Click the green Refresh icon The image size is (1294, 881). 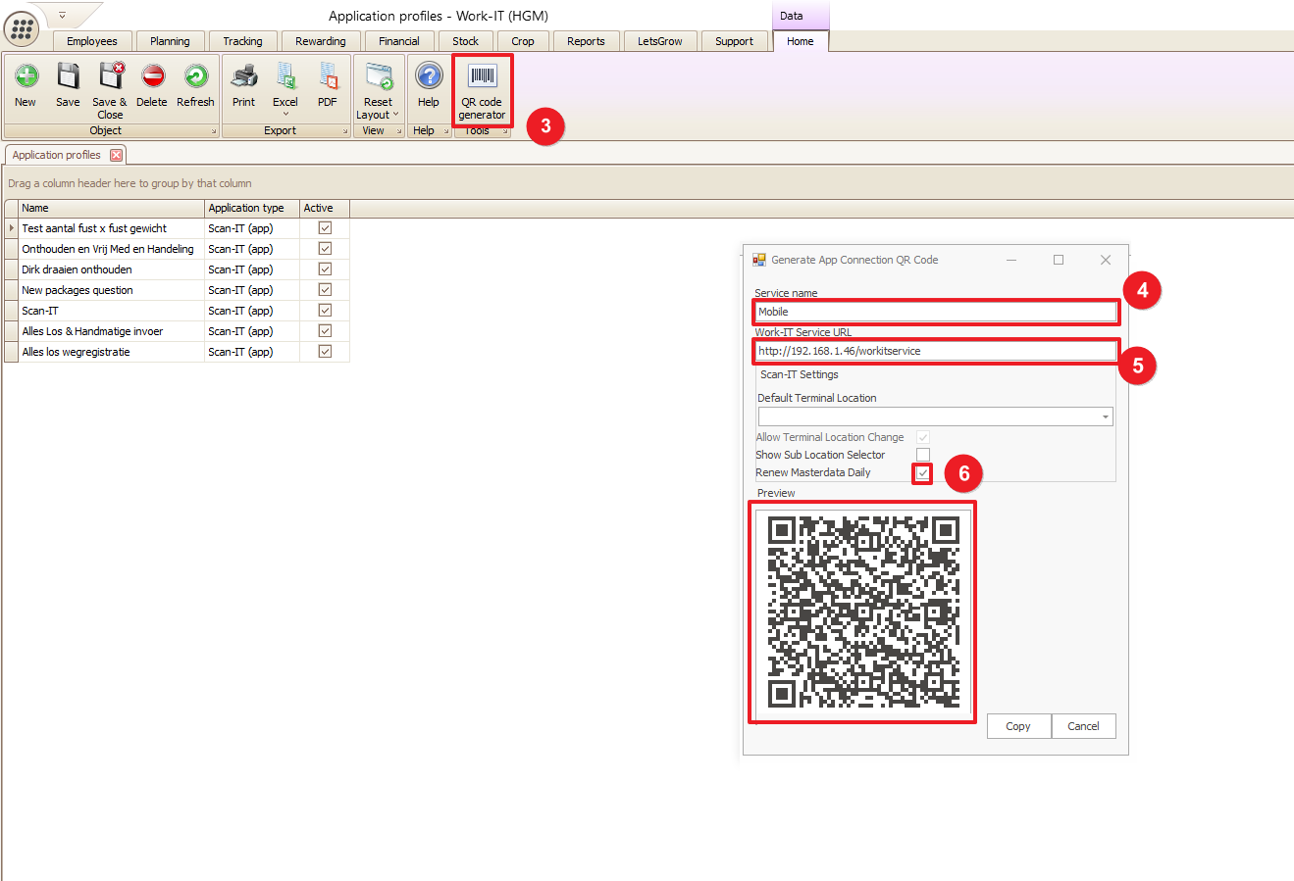[x=196, y=76]
